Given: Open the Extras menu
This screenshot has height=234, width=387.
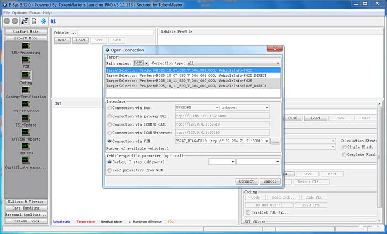Looking at the screenshot, I should tap(35, 12).
